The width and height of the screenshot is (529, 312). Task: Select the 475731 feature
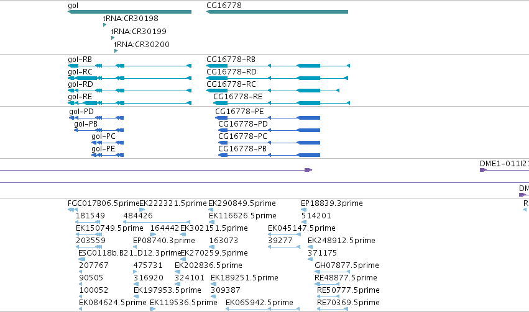[x=148, y=265]
